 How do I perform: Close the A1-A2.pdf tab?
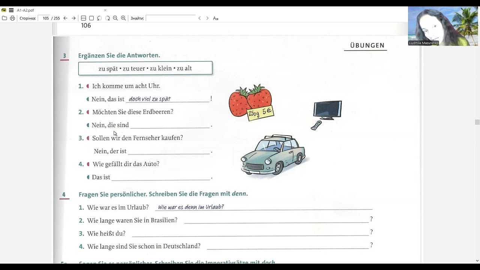(x=105, y=10)
